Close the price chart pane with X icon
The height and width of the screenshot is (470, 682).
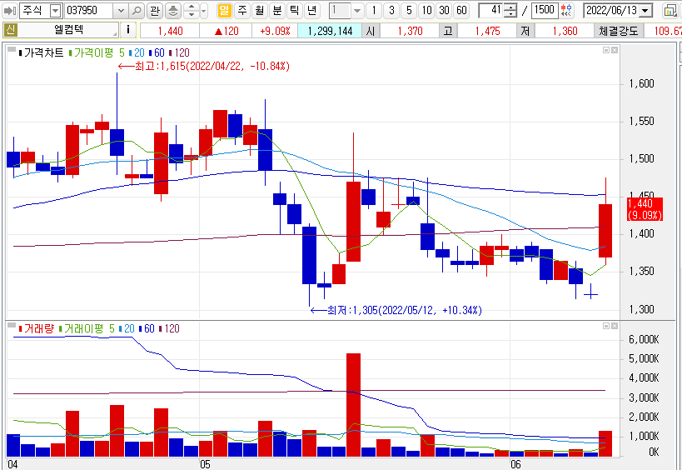point(615,51)
